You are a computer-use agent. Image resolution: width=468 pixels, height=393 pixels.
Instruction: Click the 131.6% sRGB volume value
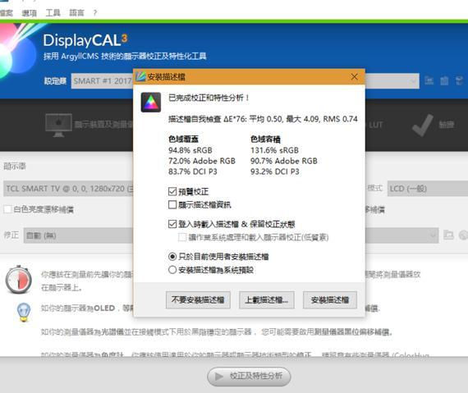(x=274, y=150)
